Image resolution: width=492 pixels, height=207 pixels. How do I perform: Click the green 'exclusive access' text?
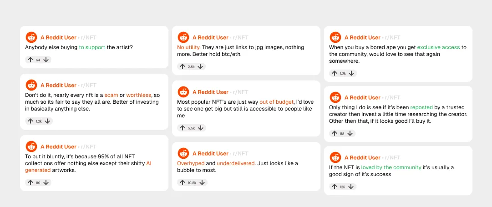[x=438, y=48]
